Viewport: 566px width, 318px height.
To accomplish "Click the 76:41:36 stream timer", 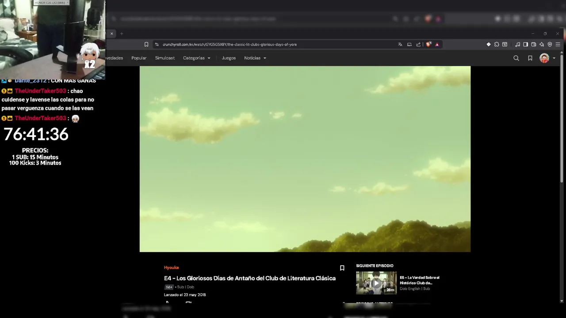I will click(x=36, y=134).
